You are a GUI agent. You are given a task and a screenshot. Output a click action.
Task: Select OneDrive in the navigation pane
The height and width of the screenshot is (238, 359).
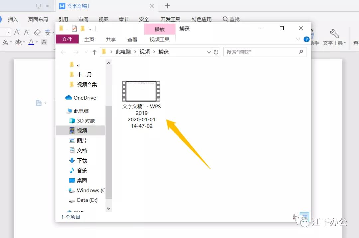81,98
